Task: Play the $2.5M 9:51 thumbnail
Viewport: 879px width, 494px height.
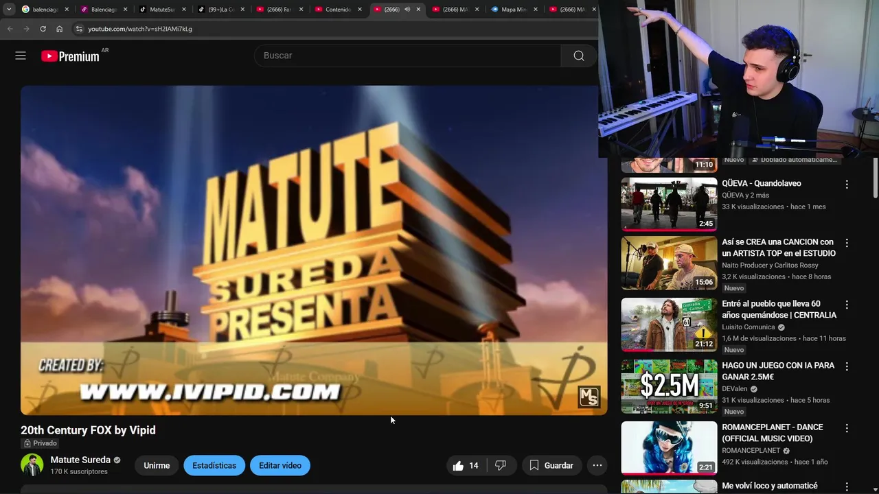Action: (x=669, y=387)
